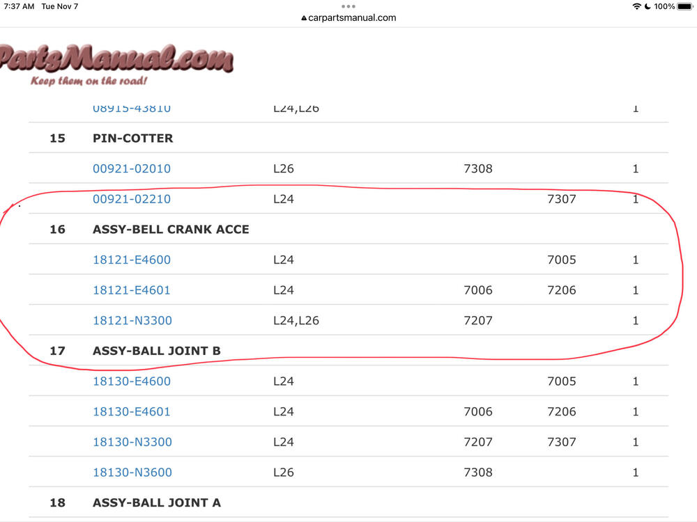The image size is (697, 522).
Task: Open ball joint part 18130-N3300
Action: (132, 442)
